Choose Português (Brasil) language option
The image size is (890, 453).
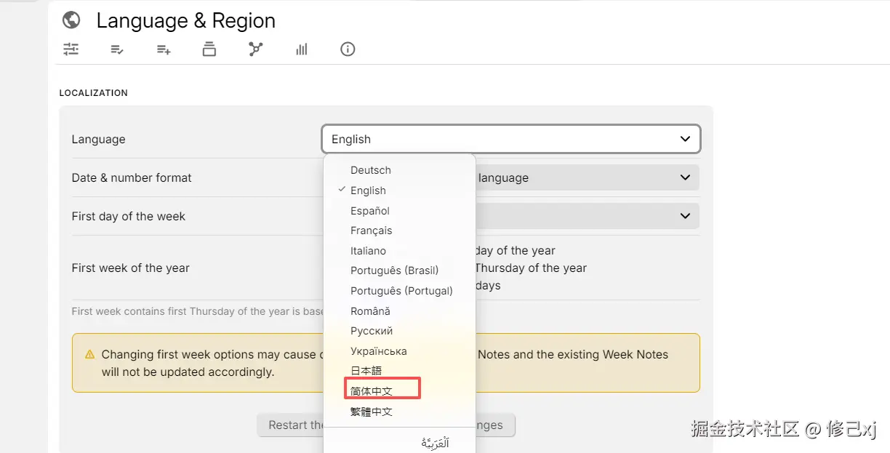coord(394,270)
